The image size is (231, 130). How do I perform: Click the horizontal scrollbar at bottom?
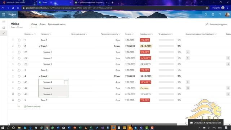click(x=93, y=124)
